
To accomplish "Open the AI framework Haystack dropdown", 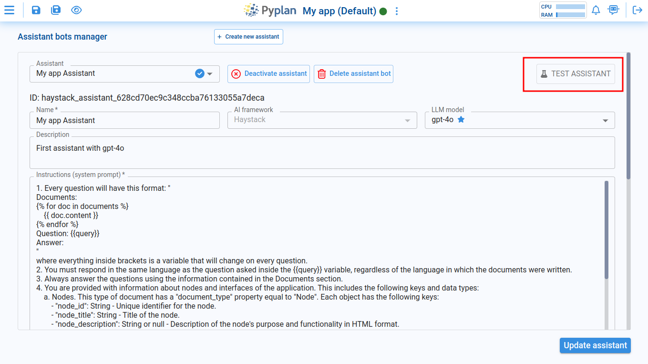I will pyautogui.click(x=322, y=120).
